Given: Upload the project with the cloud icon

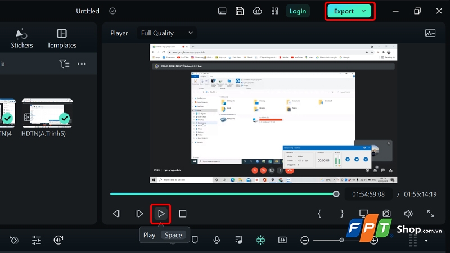Looking at the screenshot, I should (x=257, y=11).
